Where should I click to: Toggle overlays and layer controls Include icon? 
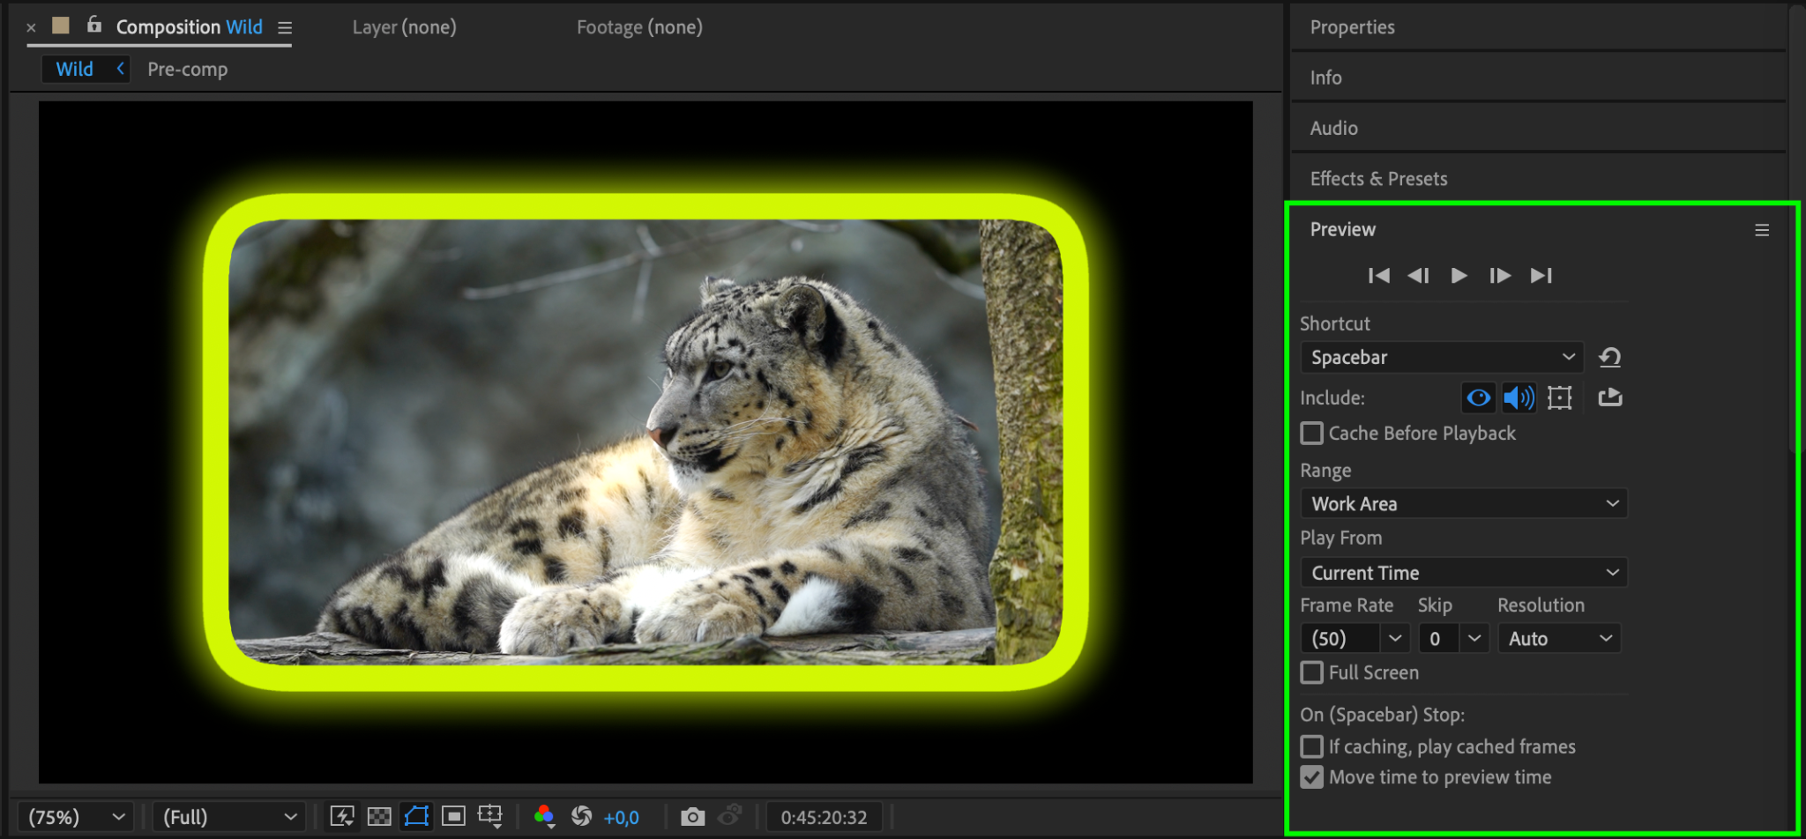pyautogui.click(x=1559, y=398)
